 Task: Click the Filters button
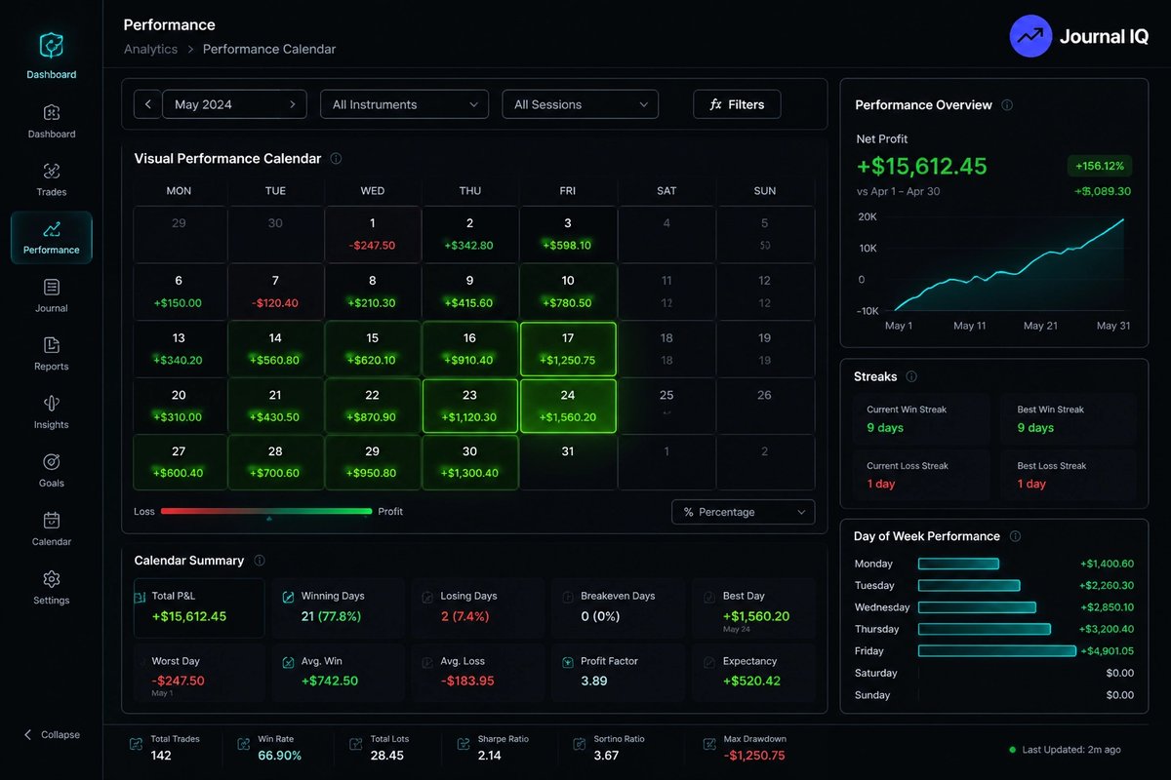[x=737, y=104]
